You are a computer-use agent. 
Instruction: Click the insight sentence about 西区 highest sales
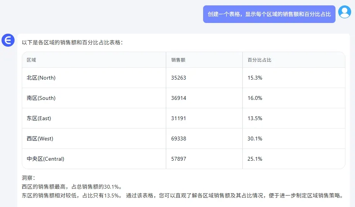coord(72,187)
